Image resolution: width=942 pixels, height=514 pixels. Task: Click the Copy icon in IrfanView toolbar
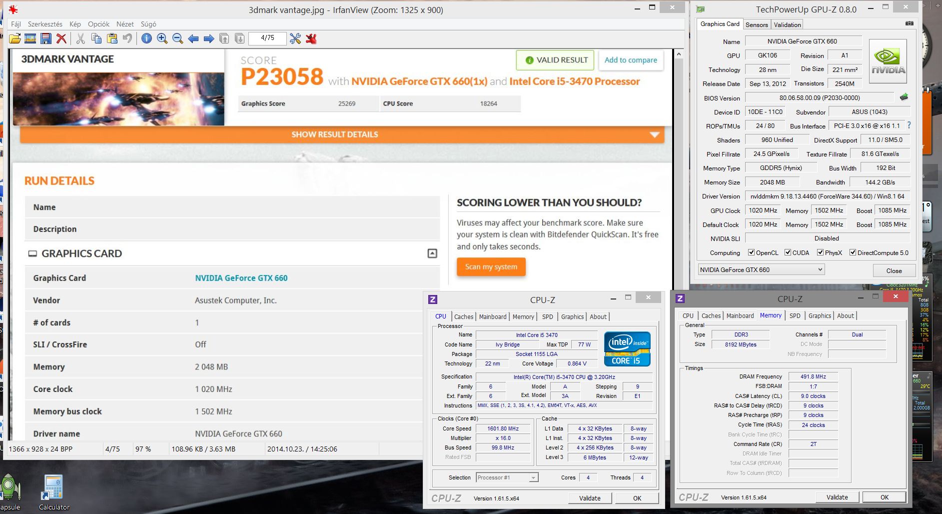pyautogui.click(x=96, y=38)
